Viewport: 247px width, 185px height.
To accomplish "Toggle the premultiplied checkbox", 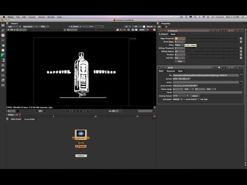I will point(184,99).
